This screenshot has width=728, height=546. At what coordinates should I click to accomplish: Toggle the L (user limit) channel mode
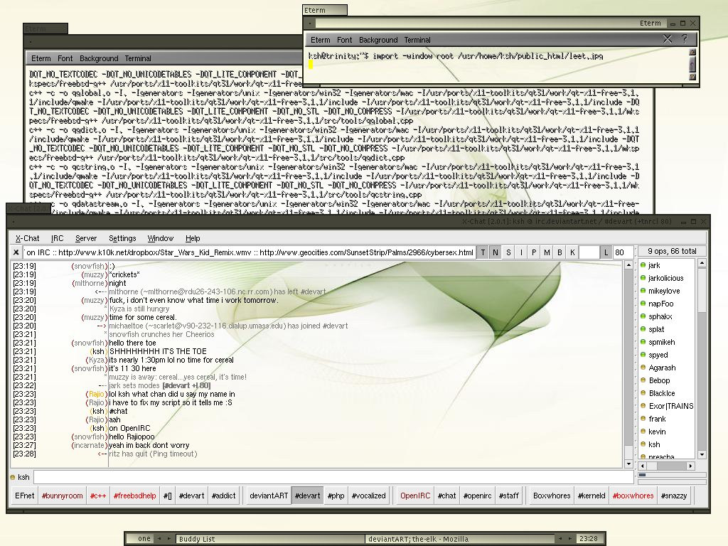click(606, 252)
